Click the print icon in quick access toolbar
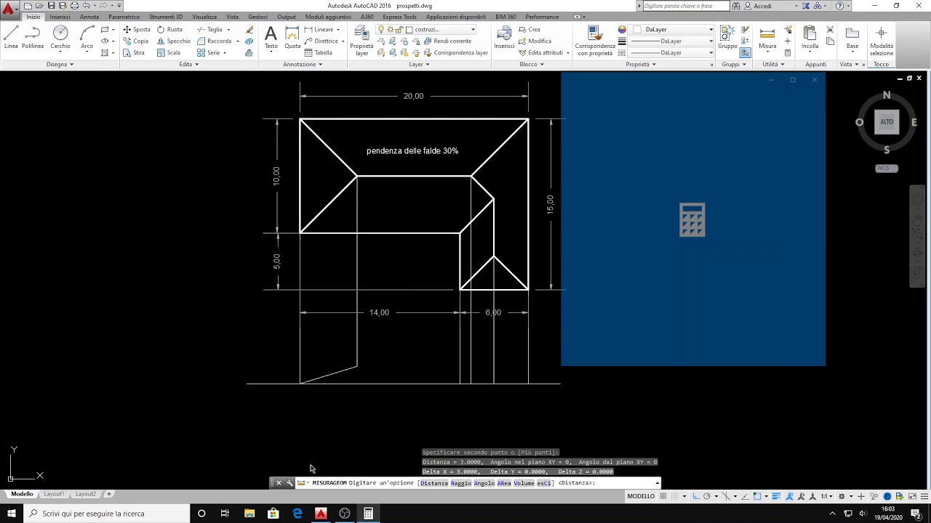Image resolution: width=931 pixels, height=523 pixels. pos(74,6)
